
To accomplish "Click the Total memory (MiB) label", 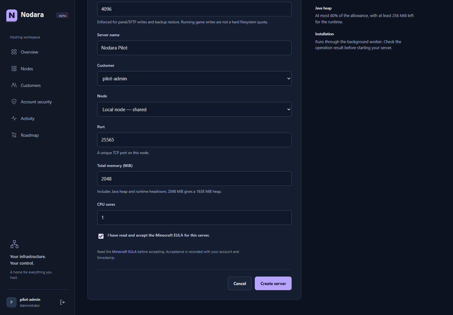I will coord(115,166).
